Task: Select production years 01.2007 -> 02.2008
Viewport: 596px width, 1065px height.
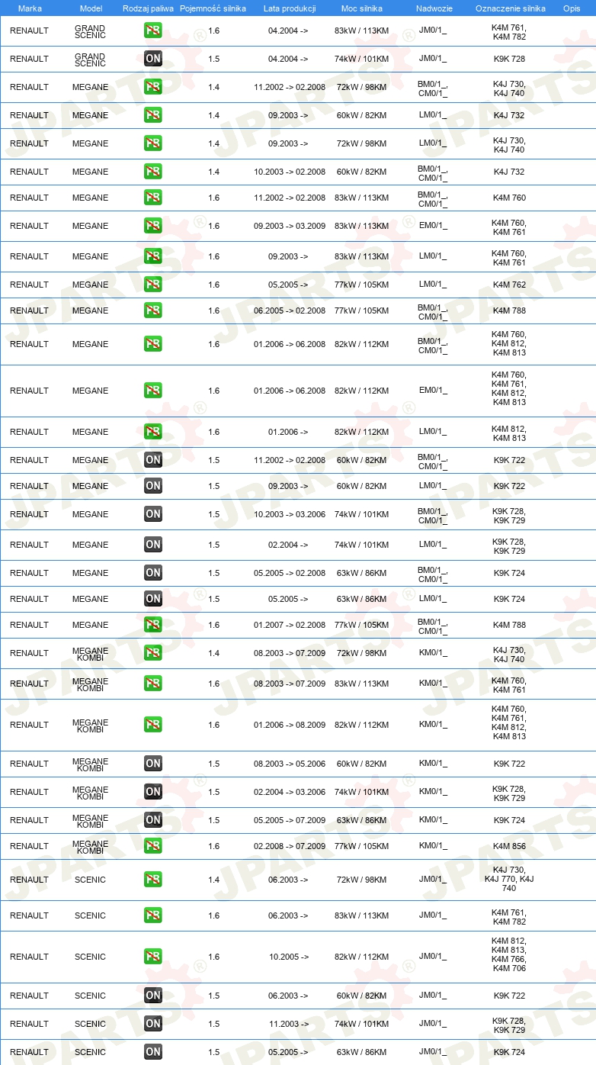Action: tap(290, 625)
